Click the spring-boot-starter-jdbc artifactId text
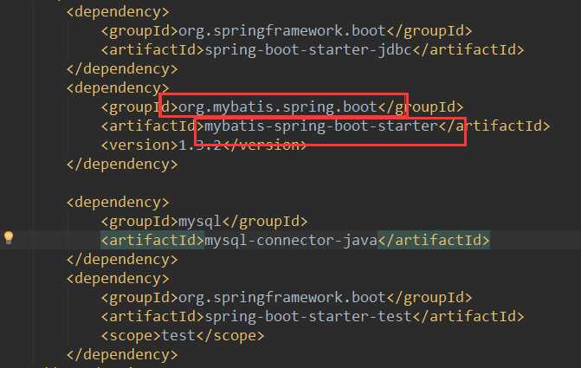The height and width of the screenshot is (368, 581). (308, 50)
